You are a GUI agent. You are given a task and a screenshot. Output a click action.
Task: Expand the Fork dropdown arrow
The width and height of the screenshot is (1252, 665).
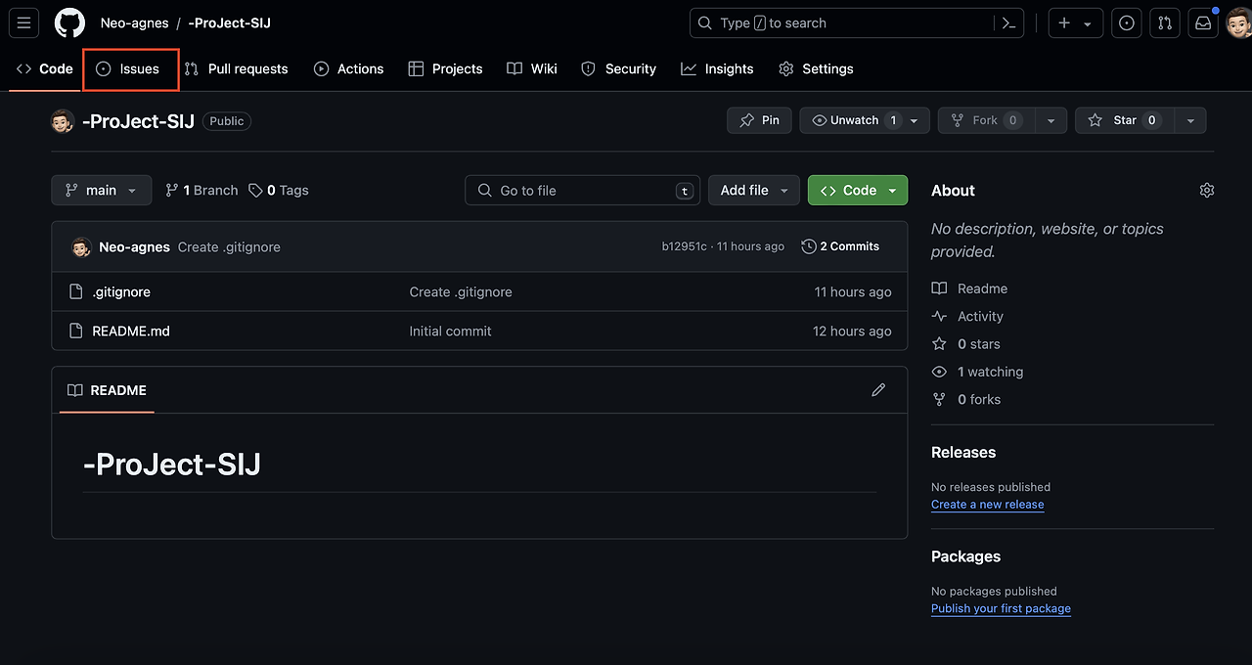[1051, 120]
